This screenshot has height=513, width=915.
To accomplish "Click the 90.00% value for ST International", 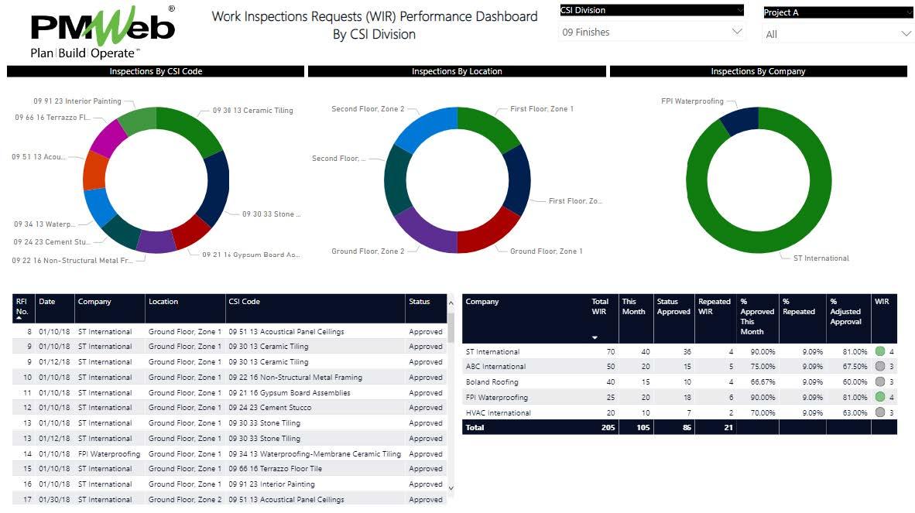I will [x=762, y=351].
